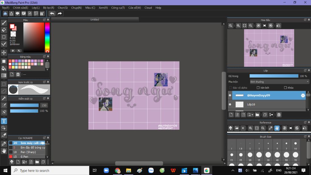
Task: Select the rectangular Selection tool
Action: click(4, 84)
